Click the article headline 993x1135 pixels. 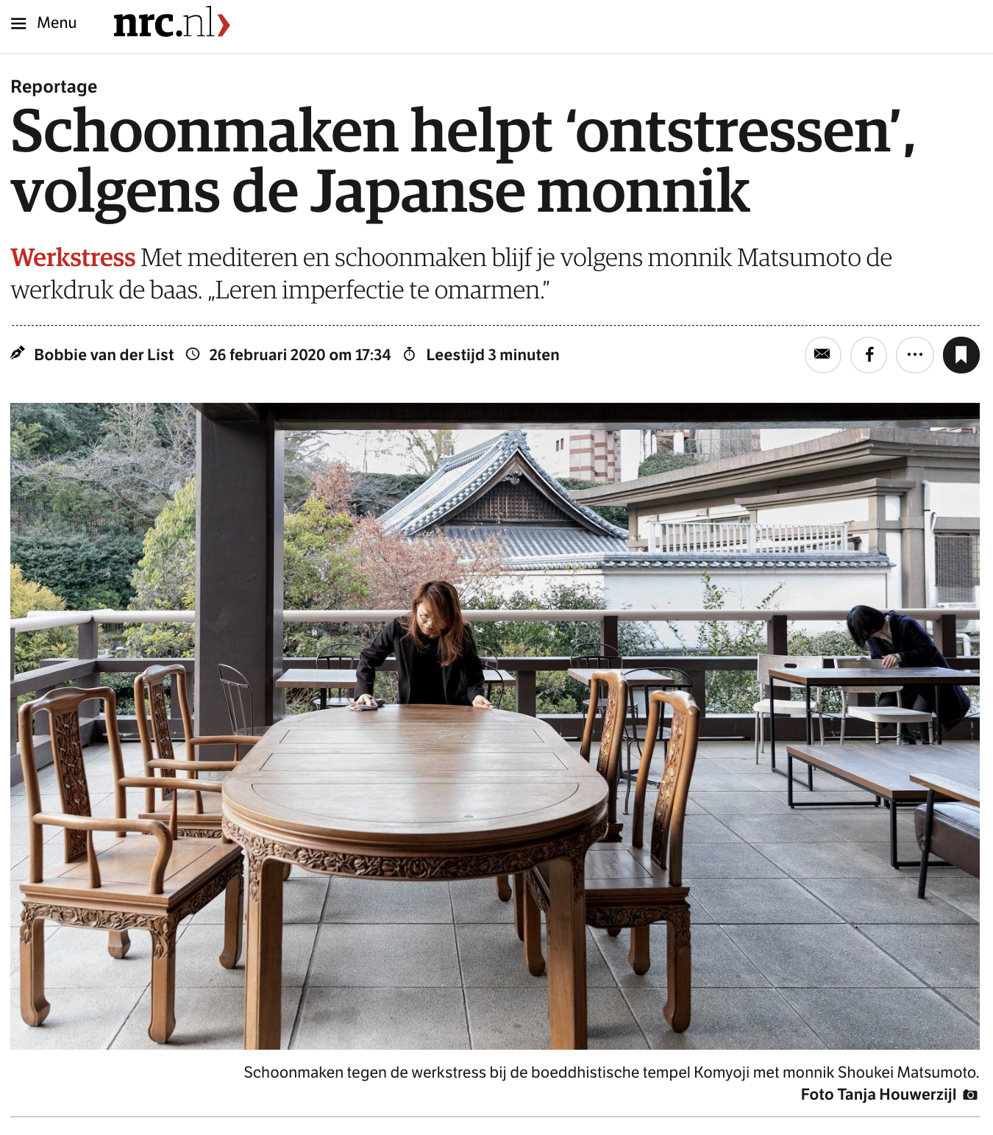463,161
